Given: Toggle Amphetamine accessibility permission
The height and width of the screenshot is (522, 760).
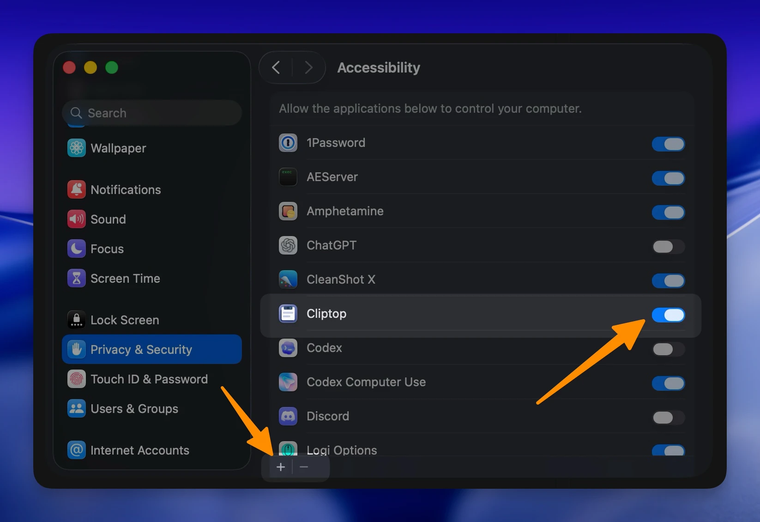Looking at the screenshot, I should click(668, 212).
